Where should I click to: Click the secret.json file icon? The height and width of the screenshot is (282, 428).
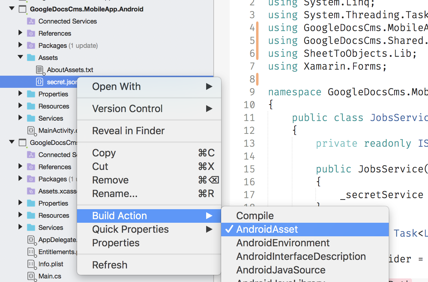[40, 82]
